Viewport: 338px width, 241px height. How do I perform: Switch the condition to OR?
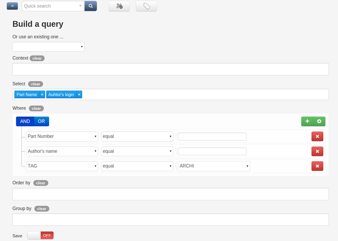point(41,121)
